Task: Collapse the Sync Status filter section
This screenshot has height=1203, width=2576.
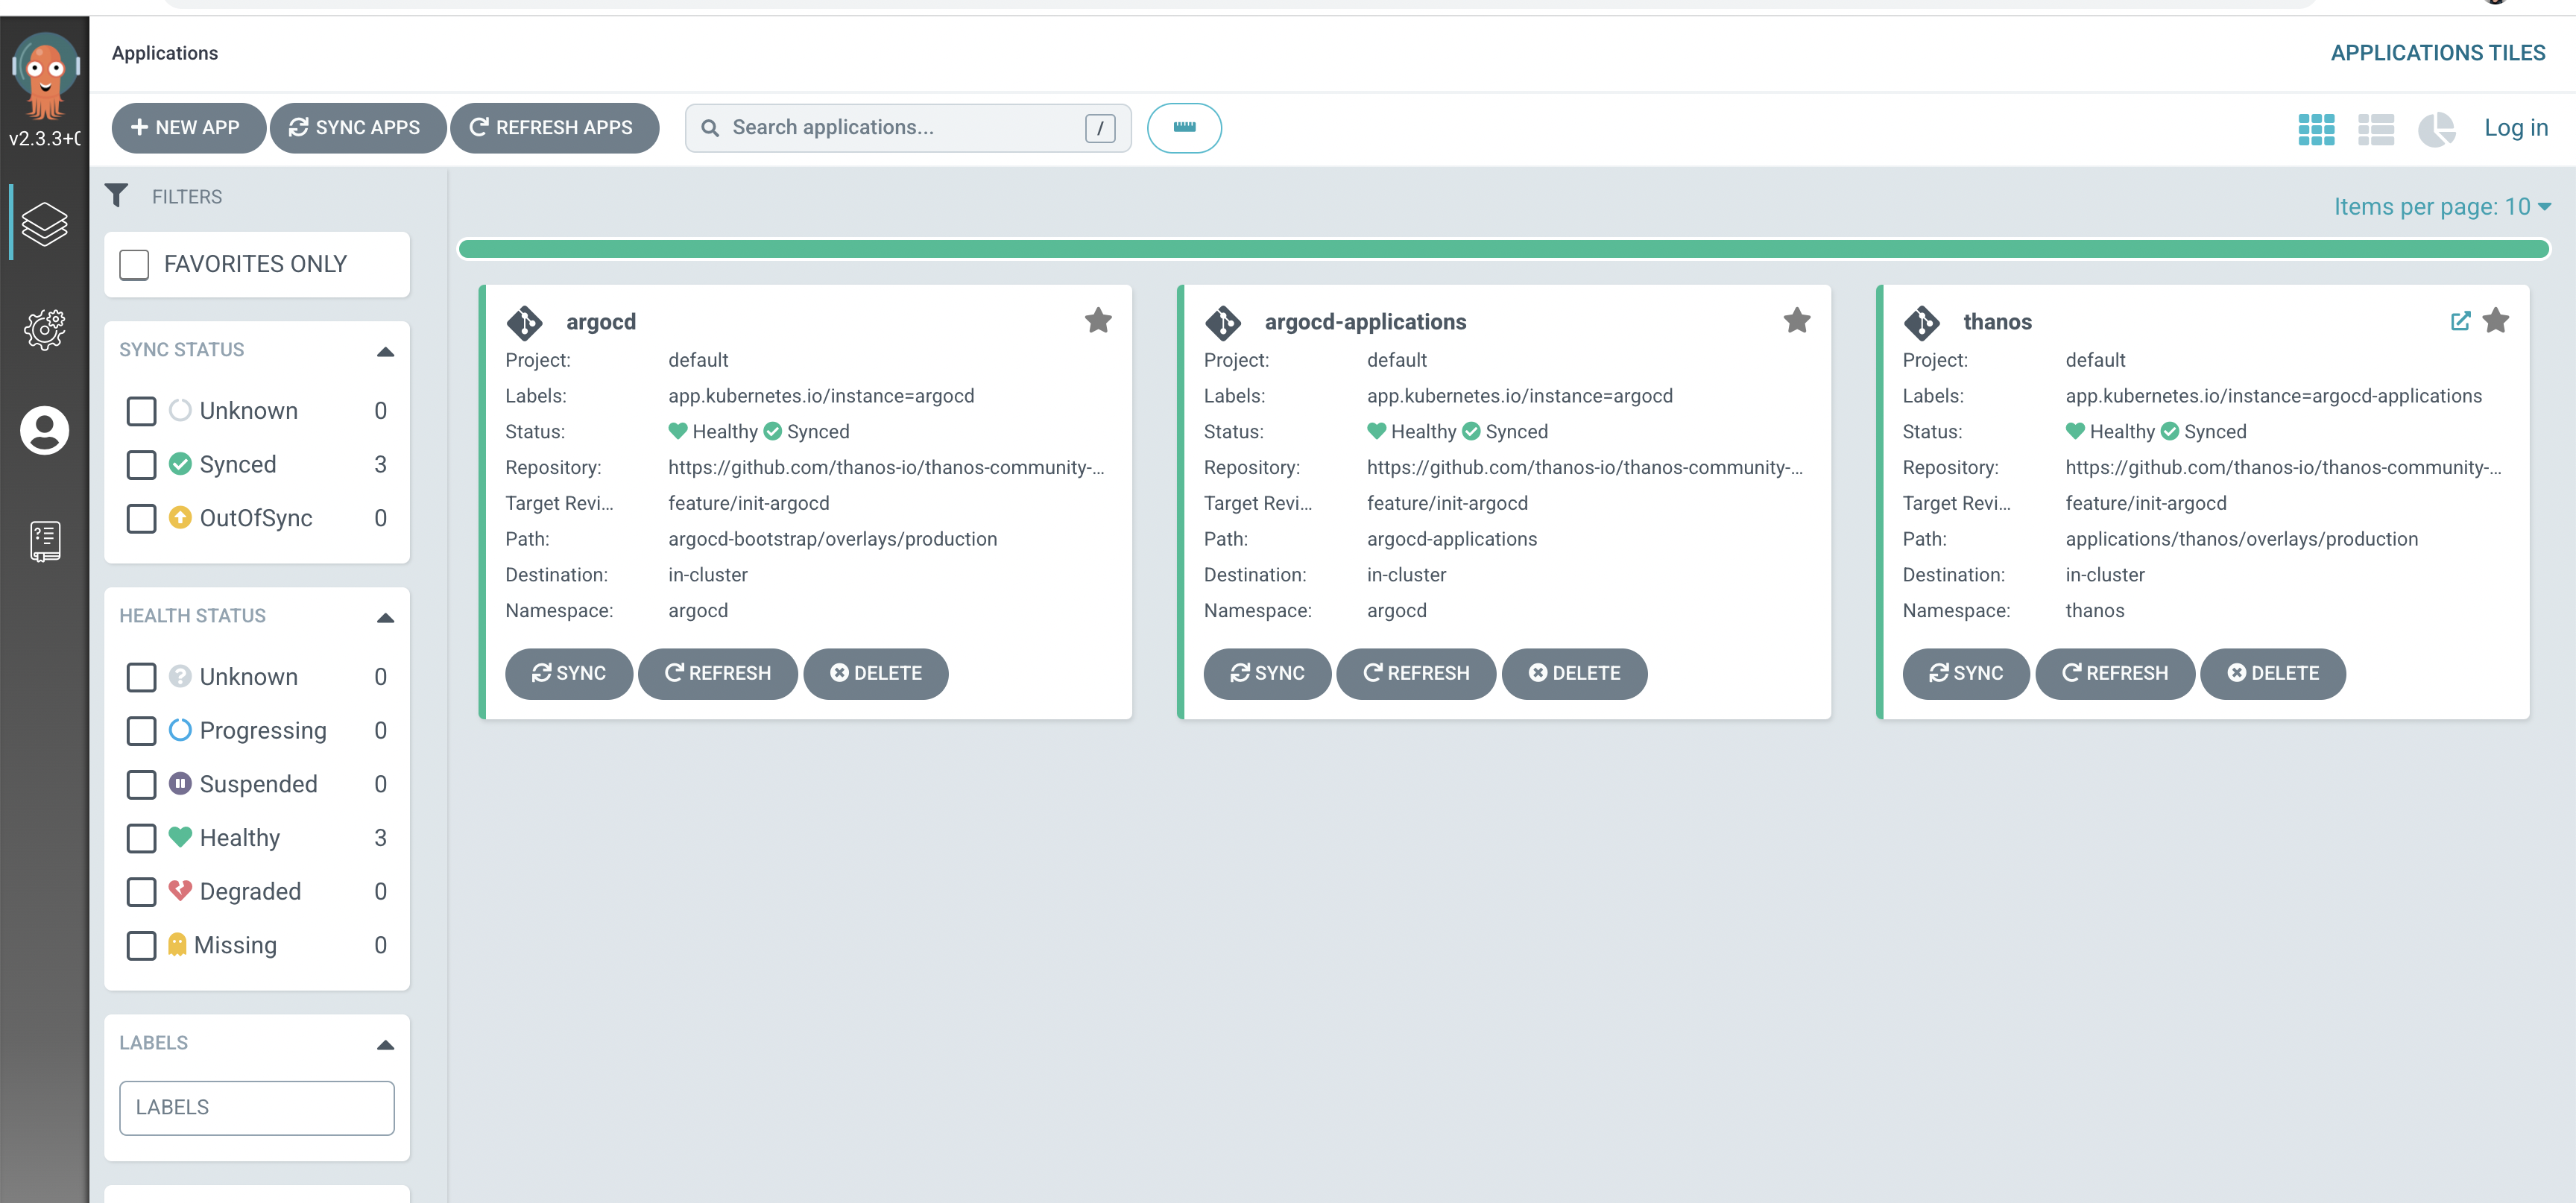Action: pos(385,351)
